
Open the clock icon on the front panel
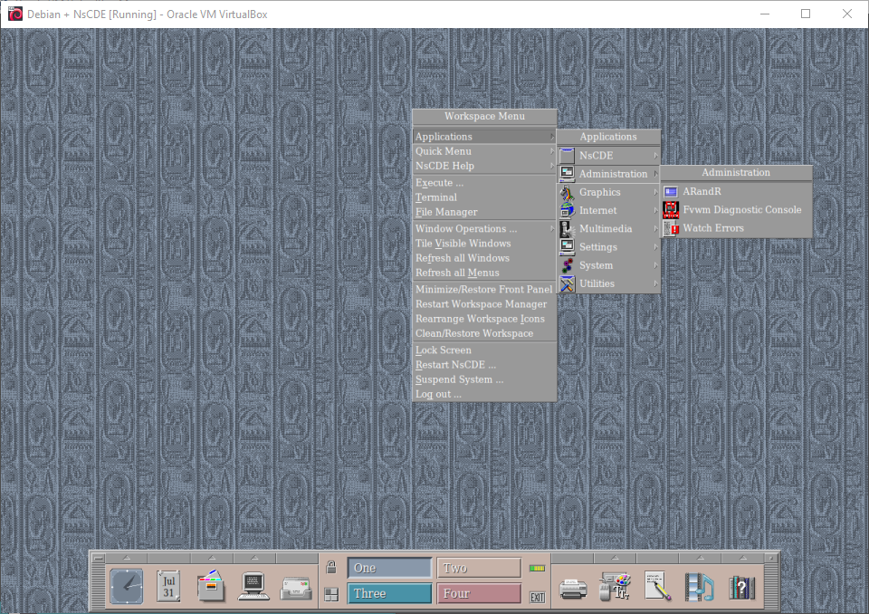pos(127,587)
